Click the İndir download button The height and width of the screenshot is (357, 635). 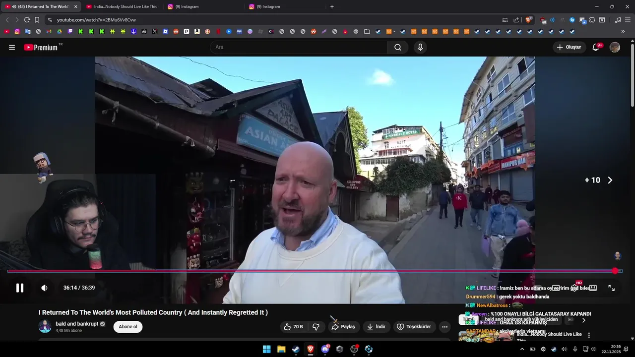pyautogui.click(x=376, y=327)
